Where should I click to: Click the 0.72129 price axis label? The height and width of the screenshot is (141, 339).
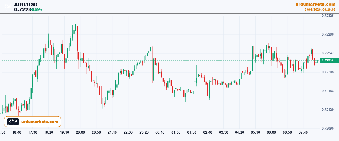[x=327, y=110]
